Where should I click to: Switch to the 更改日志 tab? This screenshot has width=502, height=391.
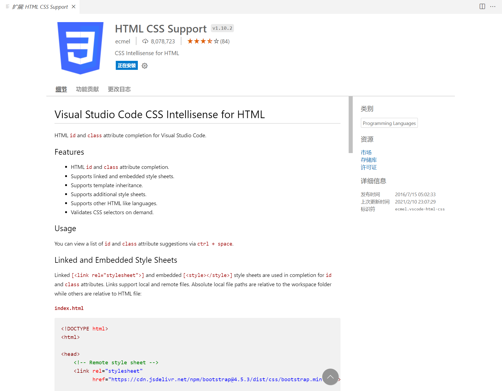point(119,89)
